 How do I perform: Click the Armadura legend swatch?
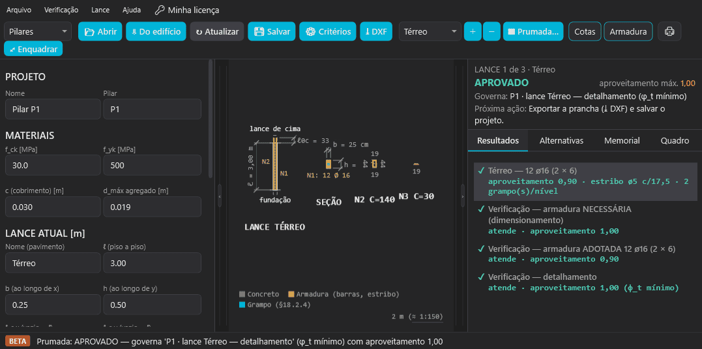291,294
